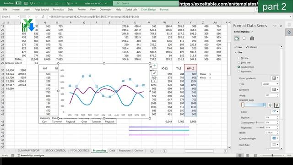293x165 pixels.
Task: Click Chart Elements plus button beside chart
Action: [154, 66]
